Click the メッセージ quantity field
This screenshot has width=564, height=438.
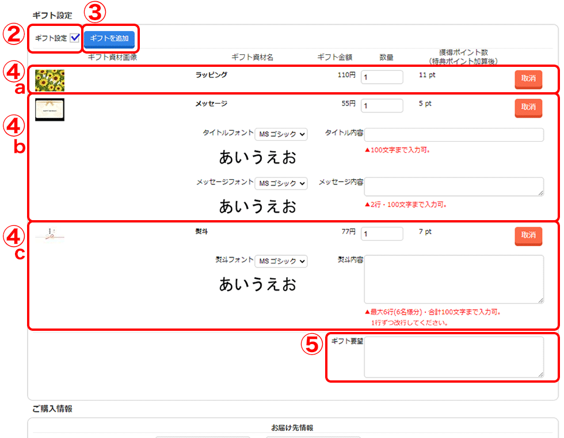tap(382, 105)
